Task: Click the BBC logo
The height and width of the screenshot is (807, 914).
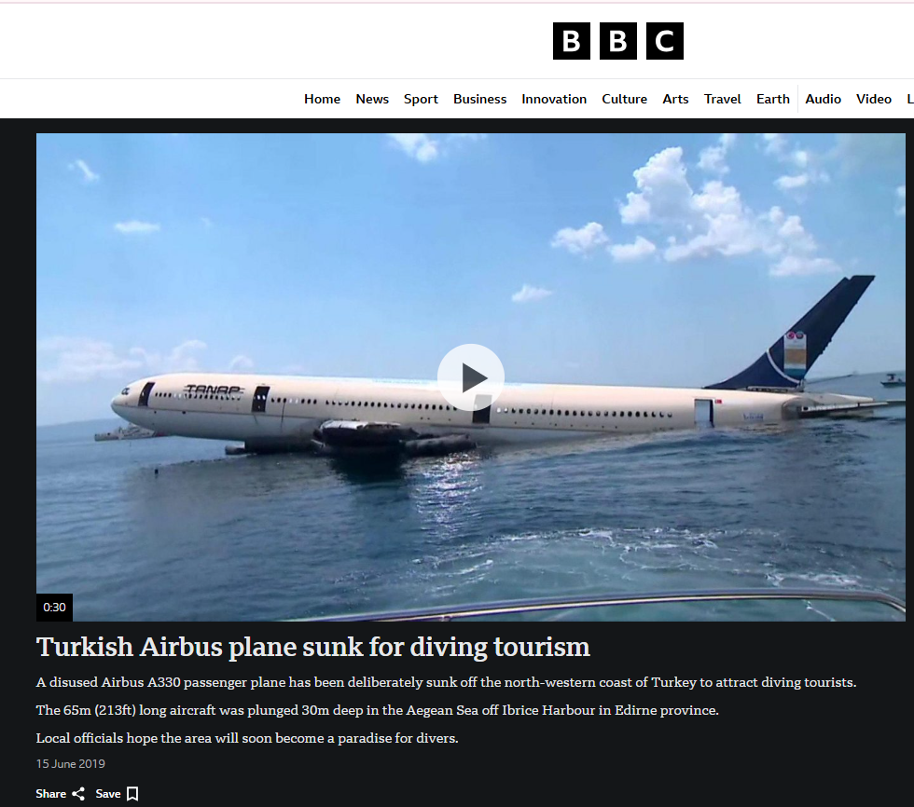Action: tap(617, 41)
